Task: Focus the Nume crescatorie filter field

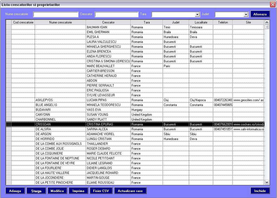Action: click(56, 15)
